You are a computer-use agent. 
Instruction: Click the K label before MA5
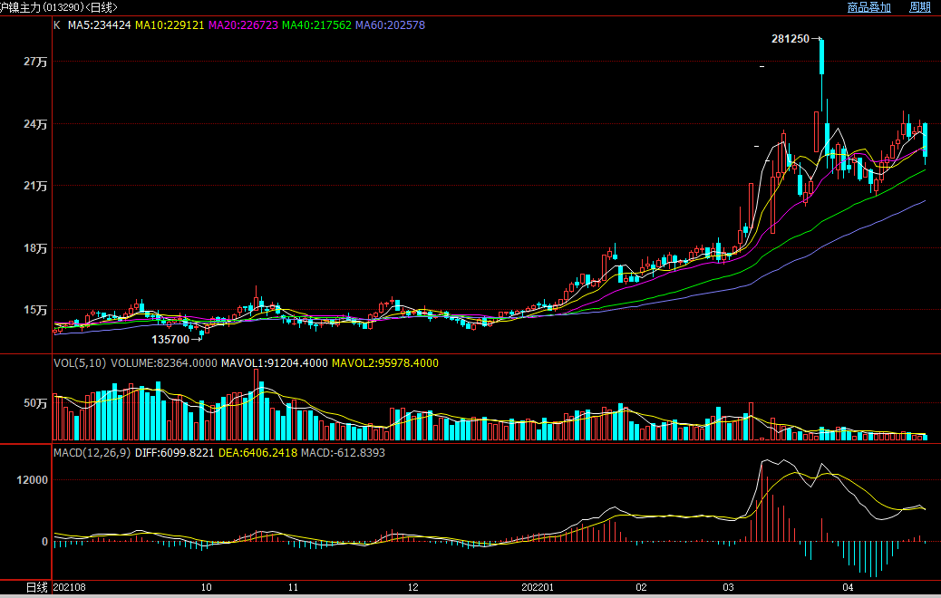pos(57,25)
